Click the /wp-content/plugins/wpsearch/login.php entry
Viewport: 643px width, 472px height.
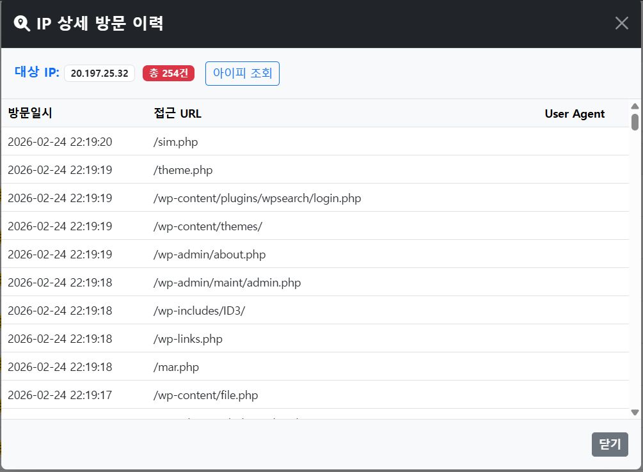[257, 198]
